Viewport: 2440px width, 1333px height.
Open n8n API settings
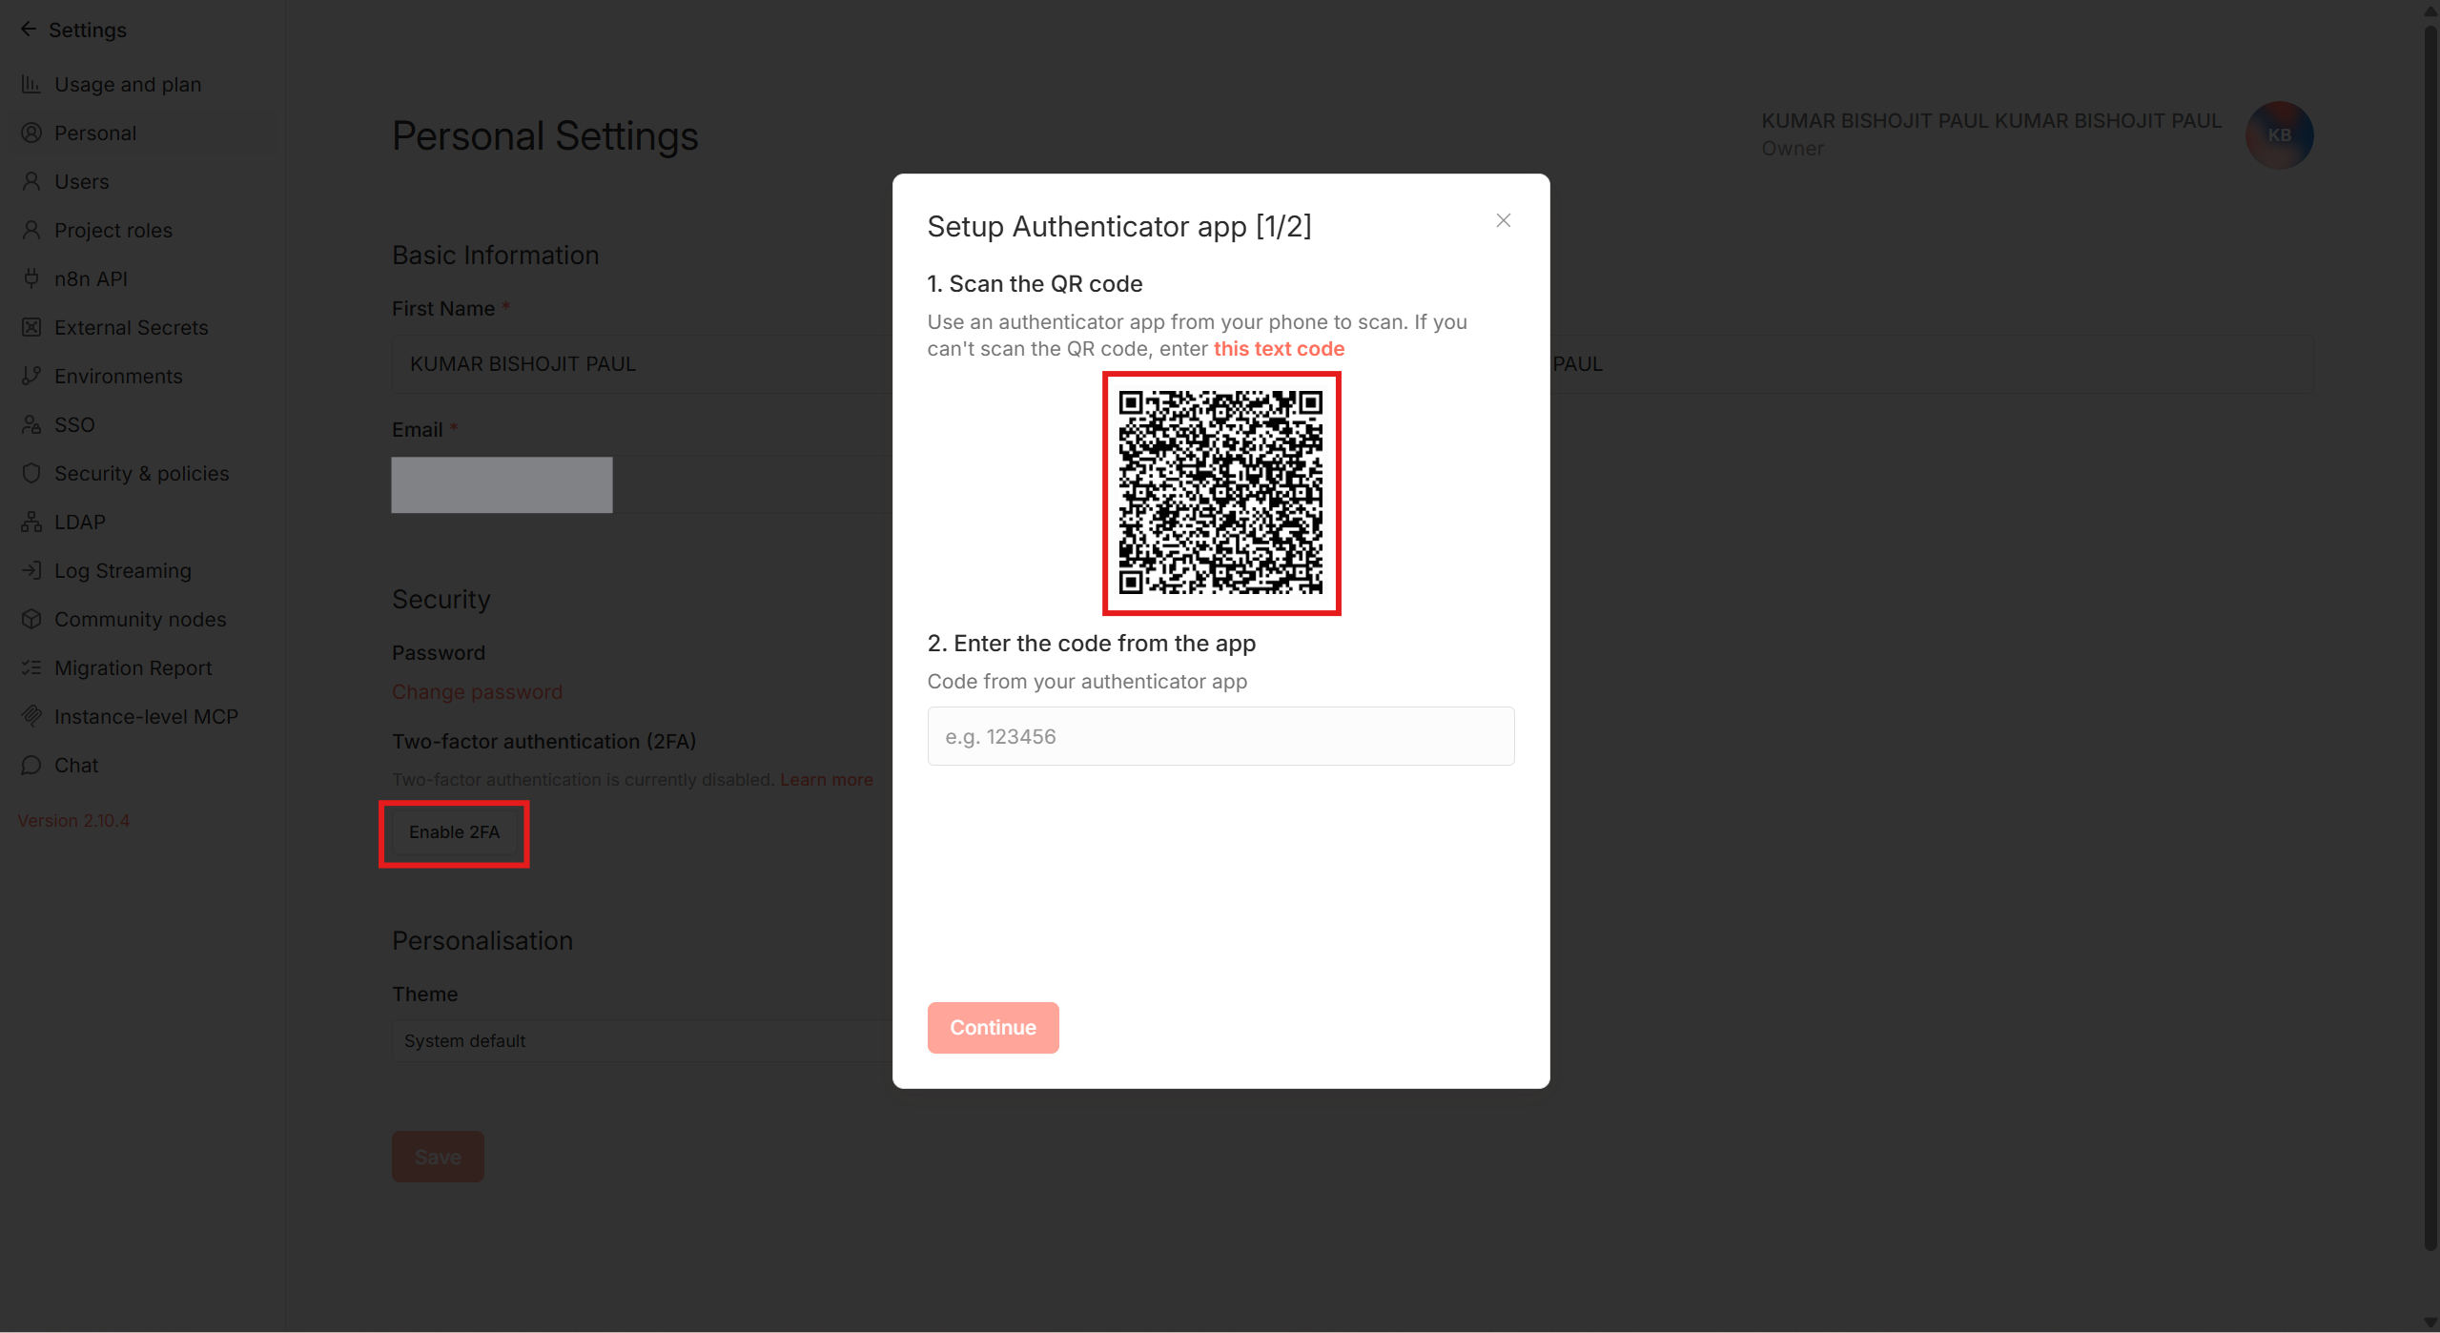[x=143, y=278]
